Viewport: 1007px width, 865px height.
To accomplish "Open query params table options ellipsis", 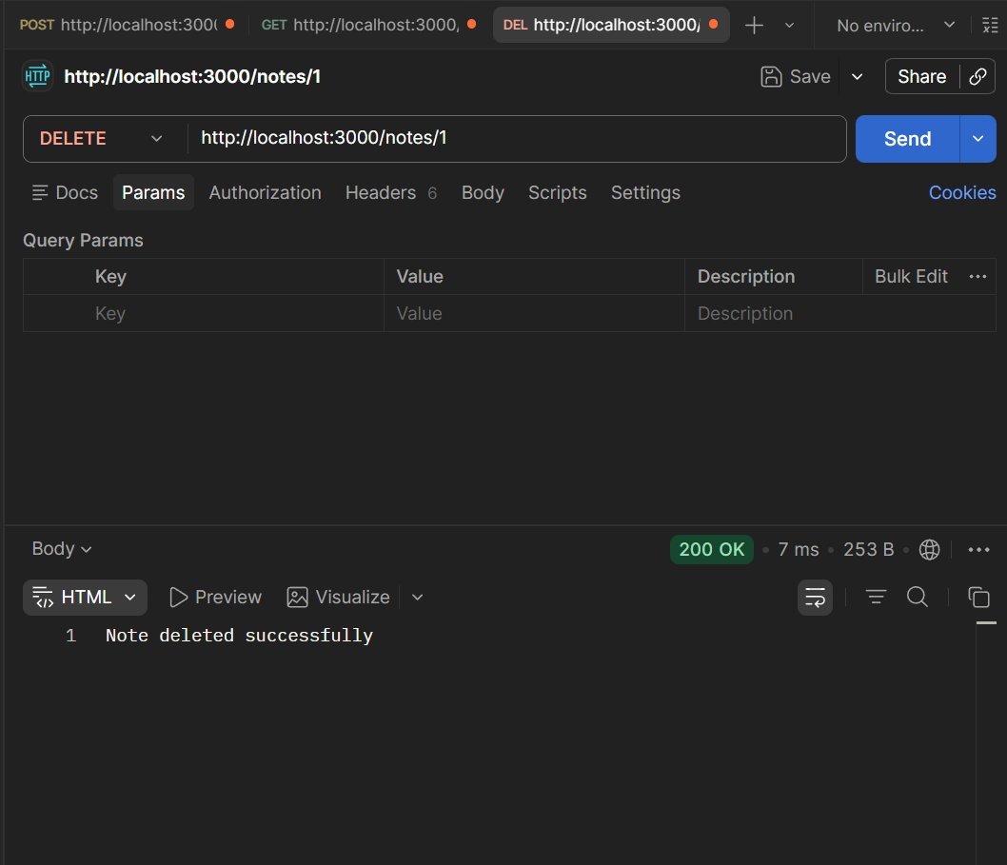I will (977, 277).
